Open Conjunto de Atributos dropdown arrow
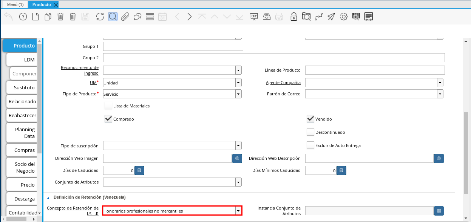This screenshot has width=471, height=222. pyautogui.click(x=238, y=182)
